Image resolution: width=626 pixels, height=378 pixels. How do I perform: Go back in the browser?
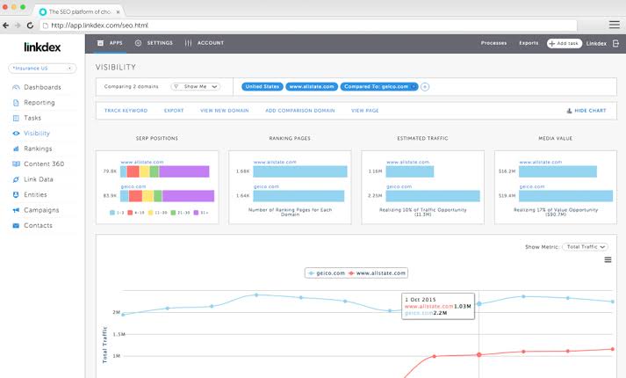[5, 25]
